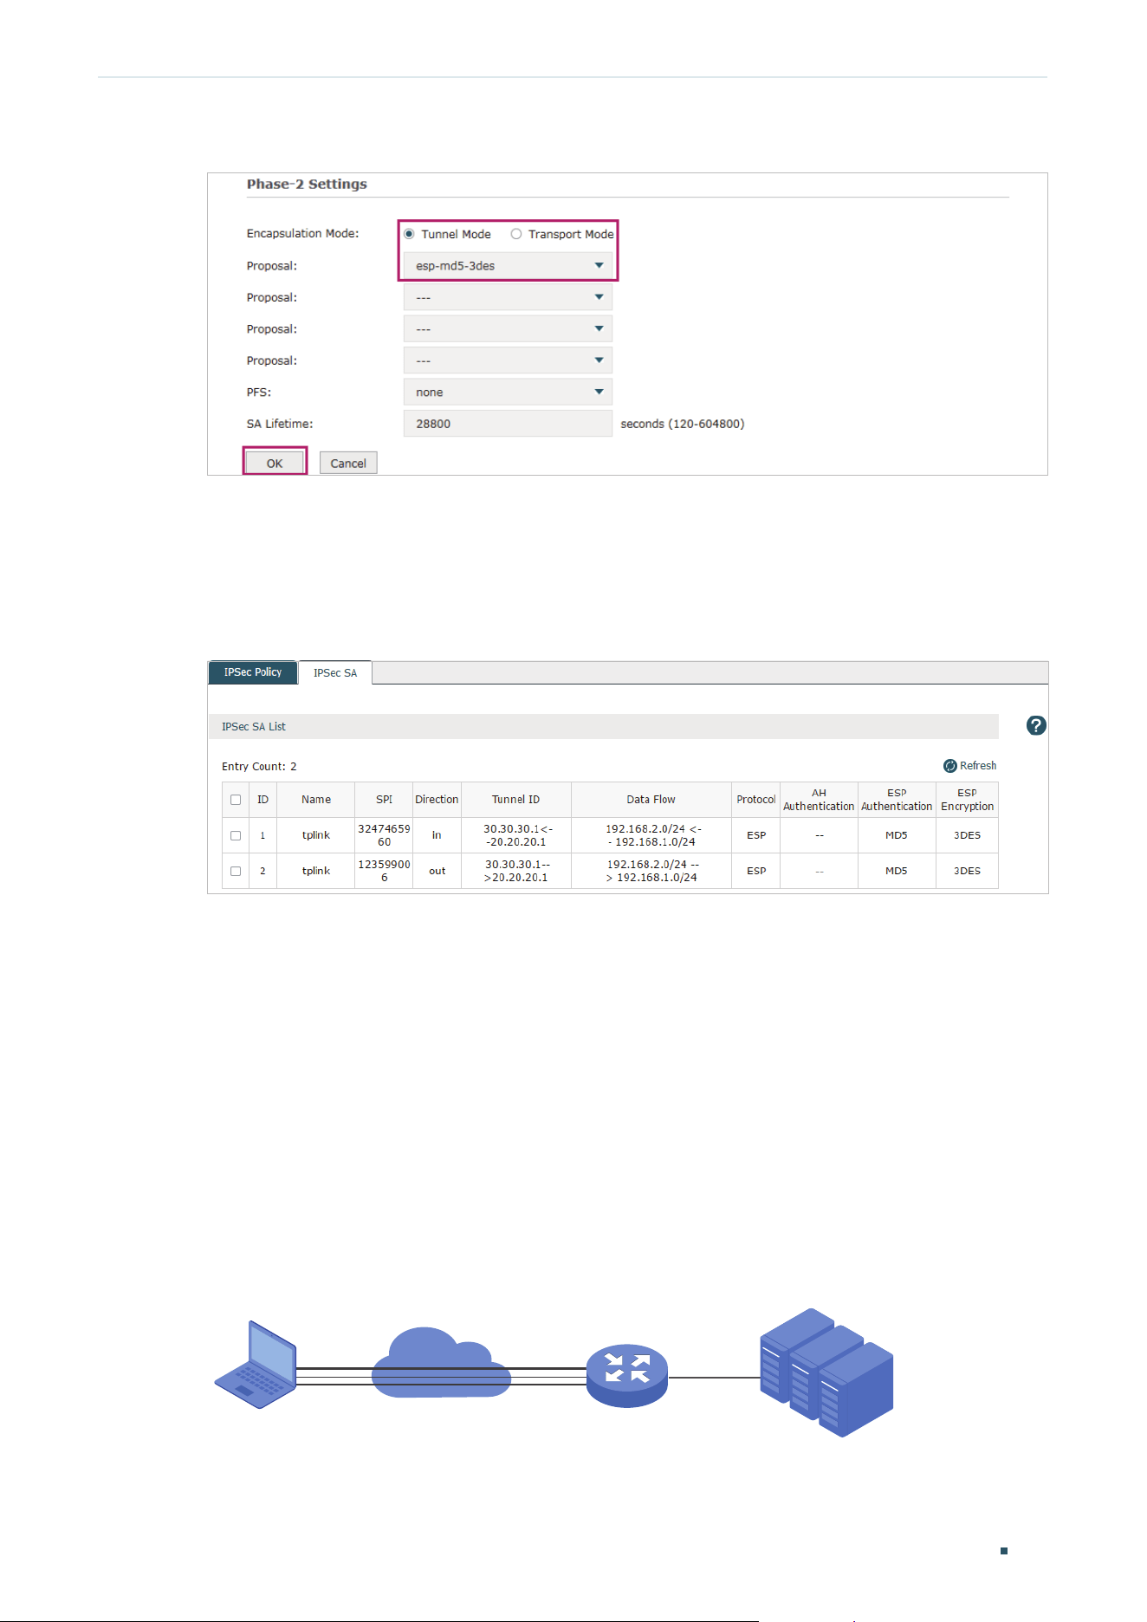Screen dimensions: 1147x1622
Task: Open the second Proposal dropdown
Action: pos(508,297)
